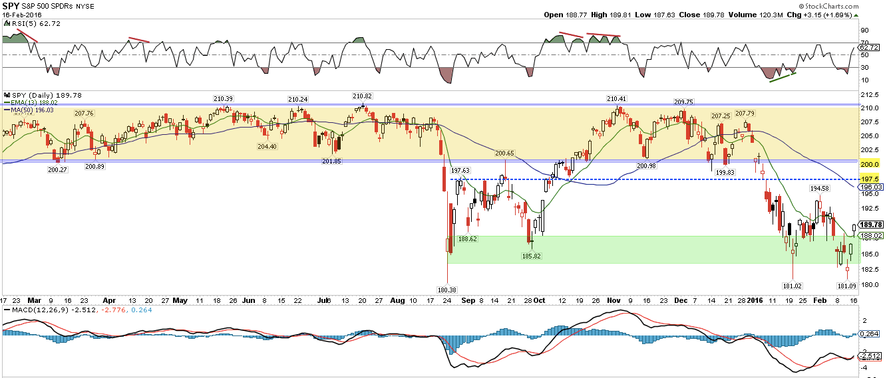
Task: Click the -2.512 MACD axis tag
Action: click(x=870, y=357)
